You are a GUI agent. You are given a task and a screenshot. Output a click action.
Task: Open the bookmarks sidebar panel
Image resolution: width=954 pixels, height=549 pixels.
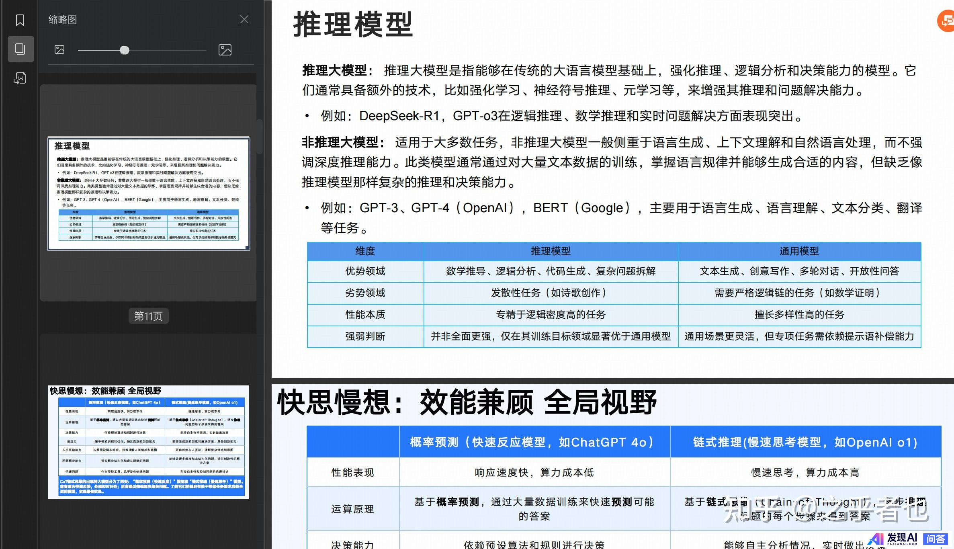[x=20, y=20]
